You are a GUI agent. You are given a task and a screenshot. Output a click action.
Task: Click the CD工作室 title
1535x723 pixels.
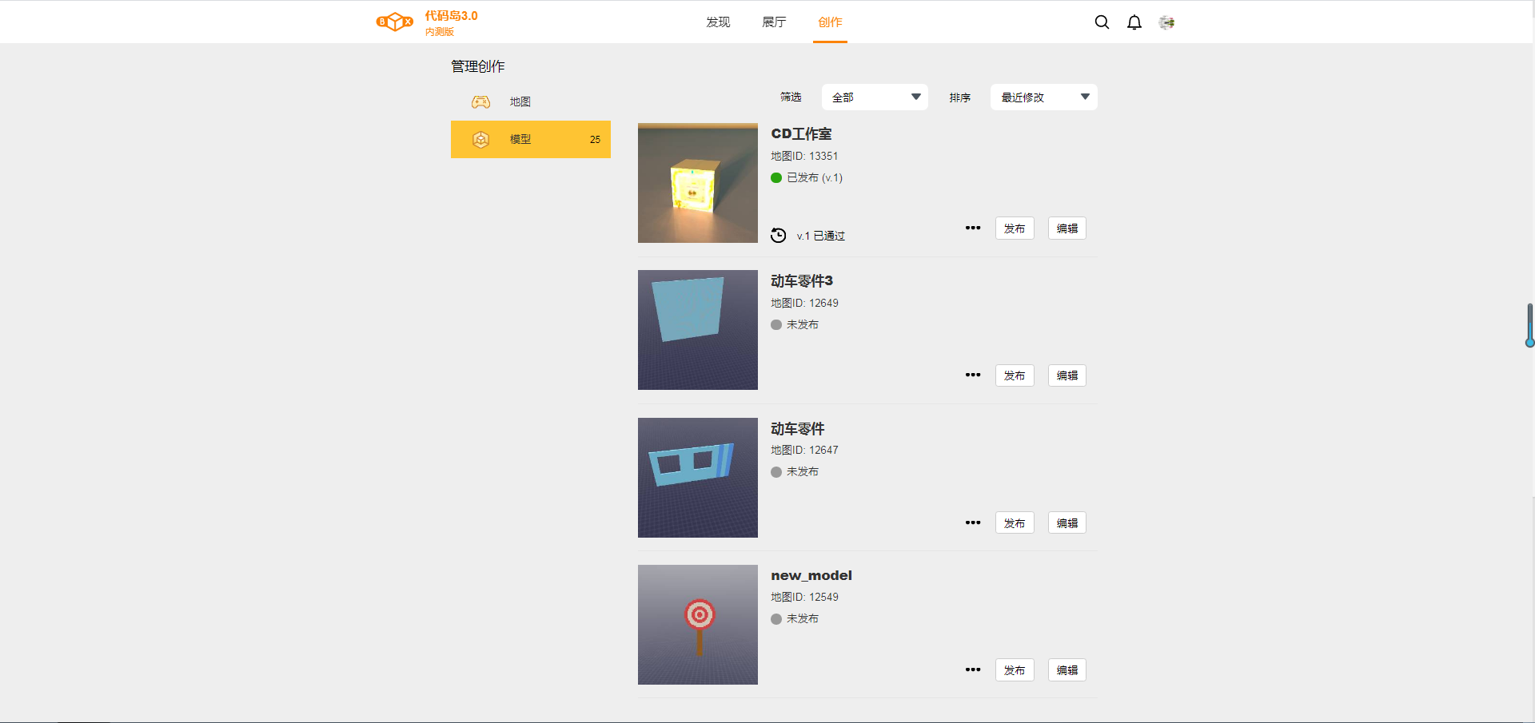(801, 133)
